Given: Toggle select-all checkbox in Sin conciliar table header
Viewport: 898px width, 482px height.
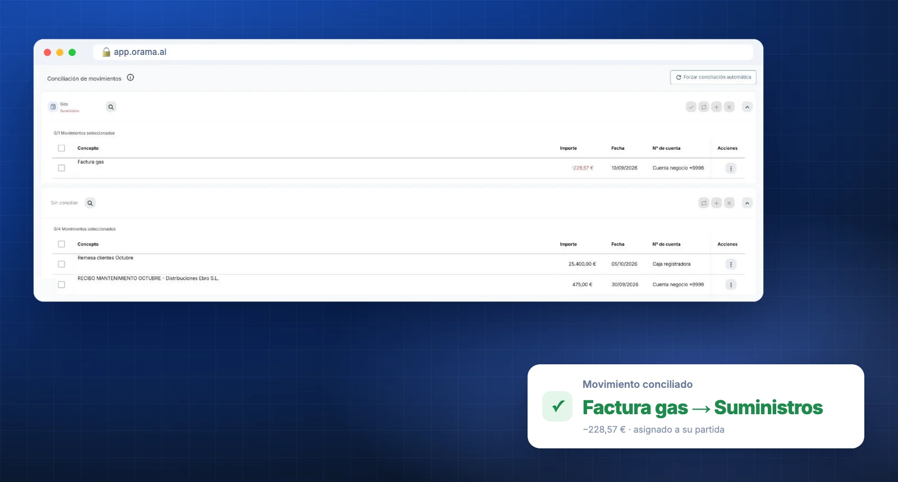Looking at the screenshot, I should click(62, 244).
